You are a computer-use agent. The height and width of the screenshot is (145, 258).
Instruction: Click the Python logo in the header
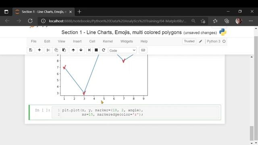223,32
